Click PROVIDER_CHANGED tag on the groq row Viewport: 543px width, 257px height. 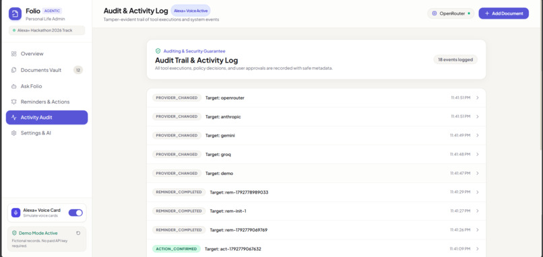click(x=177, y=155)
